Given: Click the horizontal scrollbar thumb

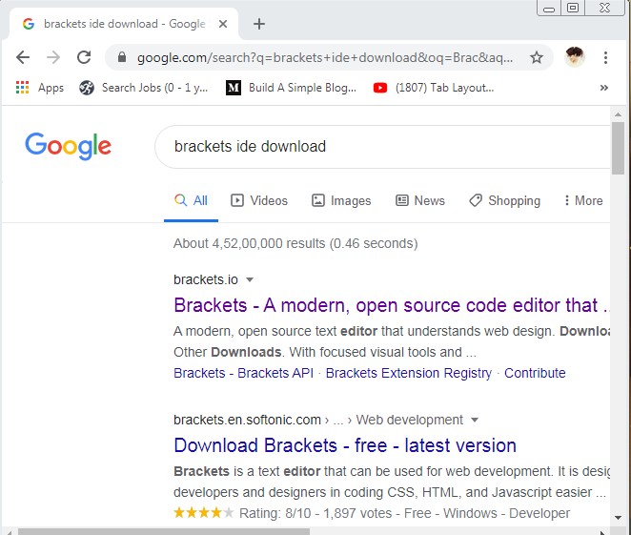Looking at the screenshot, I should [x=164, y=532].
